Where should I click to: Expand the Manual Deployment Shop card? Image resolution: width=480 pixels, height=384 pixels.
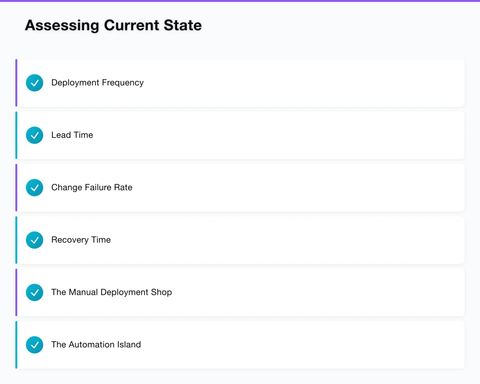(240, 292)
